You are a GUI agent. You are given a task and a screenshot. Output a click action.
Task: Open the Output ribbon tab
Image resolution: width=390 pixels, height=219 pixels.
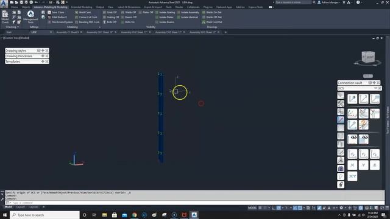pyautogui.click(x=100, y=7)
